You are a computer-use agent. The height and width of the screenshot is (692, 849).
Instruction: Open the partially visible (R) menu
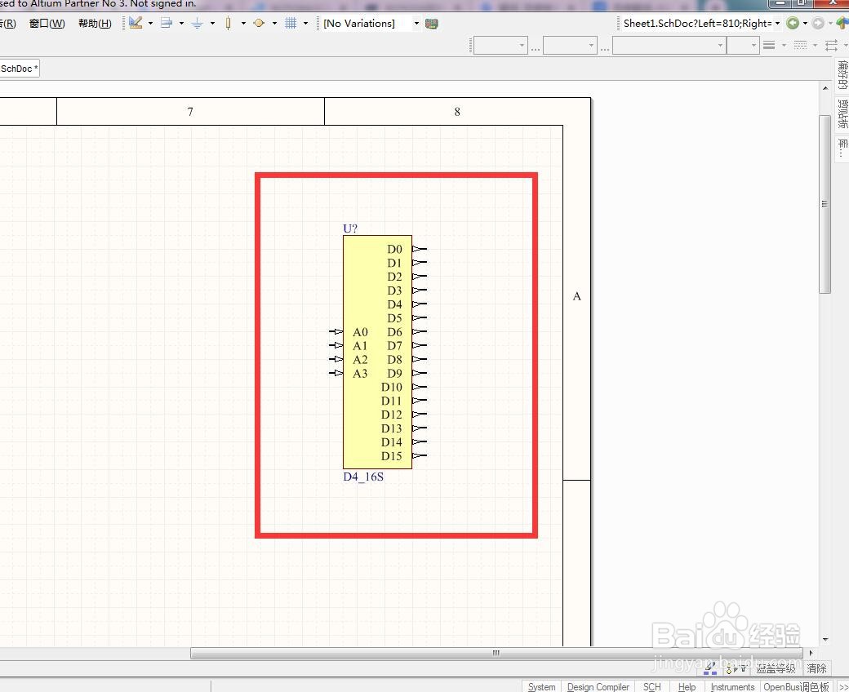7,24
